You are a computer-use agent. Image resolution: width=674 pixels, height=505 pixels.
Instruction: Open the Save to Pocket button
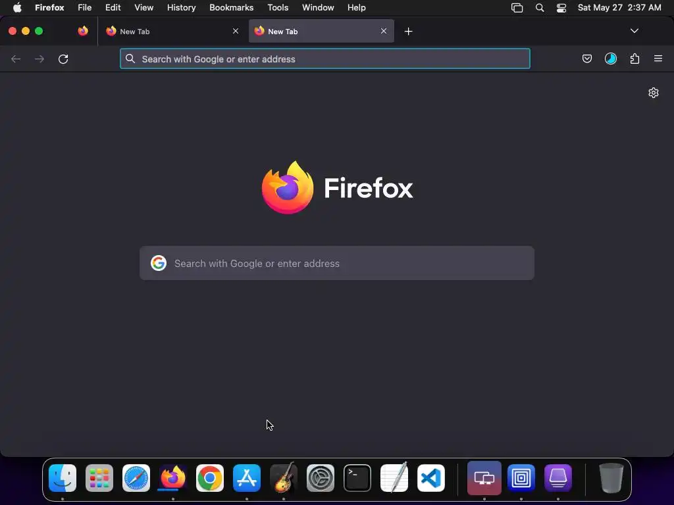[x=586, y=59]
